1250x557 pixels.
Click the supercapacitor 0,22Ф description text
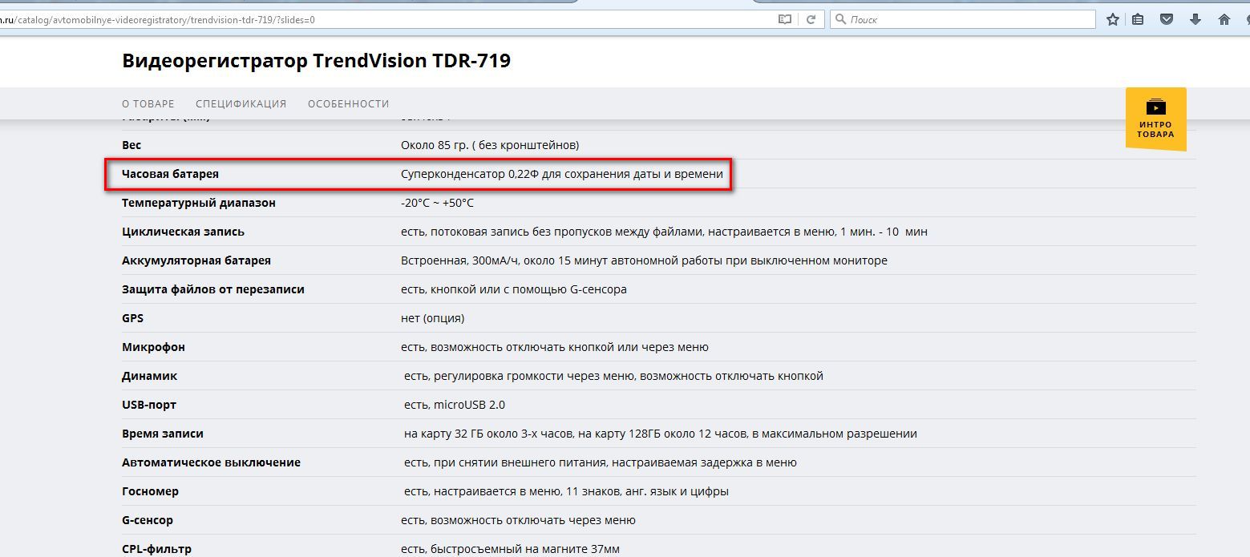coord(561,174)
